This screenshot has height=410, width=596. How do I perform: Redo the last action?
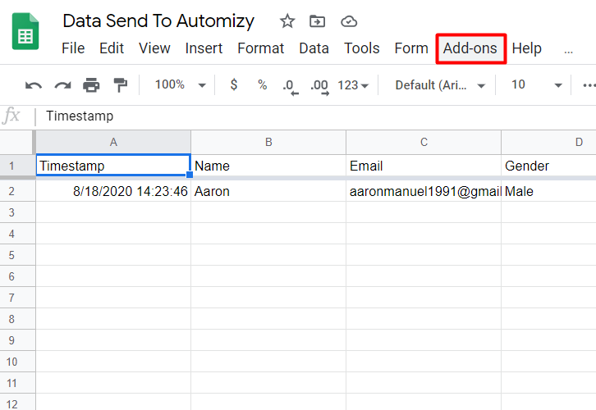tap(62, 85)
